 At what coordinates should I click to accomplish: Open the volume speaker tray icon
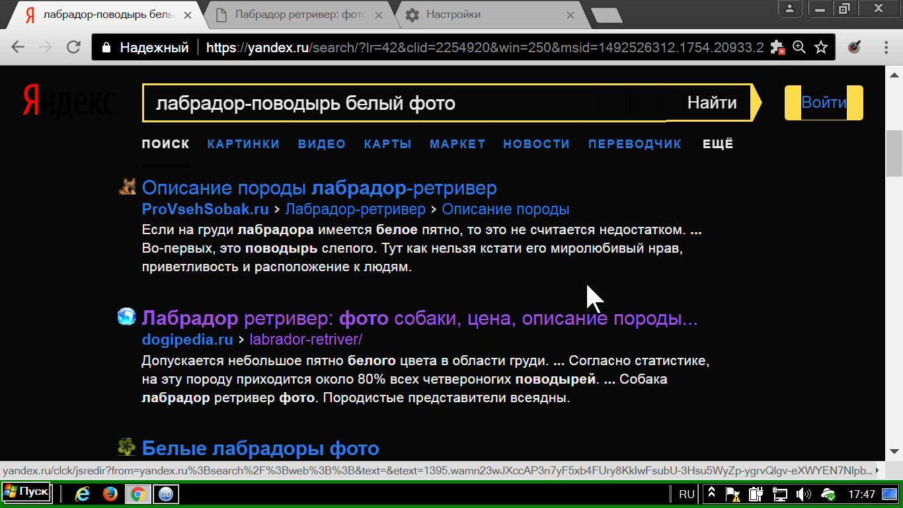(x=804, y=494)
